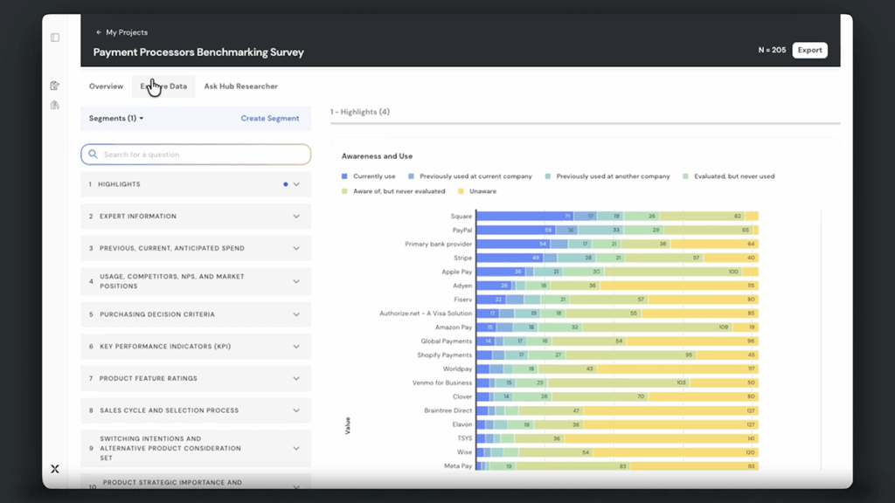Click the Export button

click(x=809, y=51)
